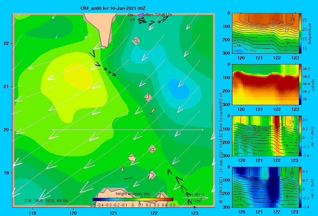Click the vel. N color scale bar

click(300, 136)
